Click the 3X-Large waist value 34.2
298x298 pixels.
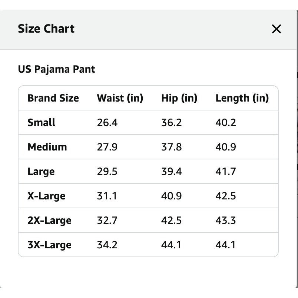pyautogui.click(x=107, y=245)
